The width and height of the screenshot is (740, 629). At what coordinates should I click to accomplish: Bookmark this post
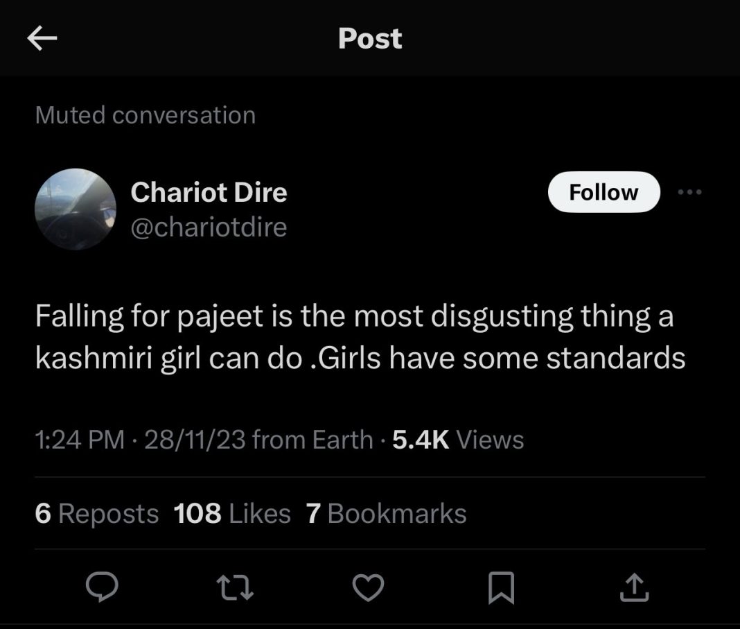pyautogui.click(x=501, y=587)
